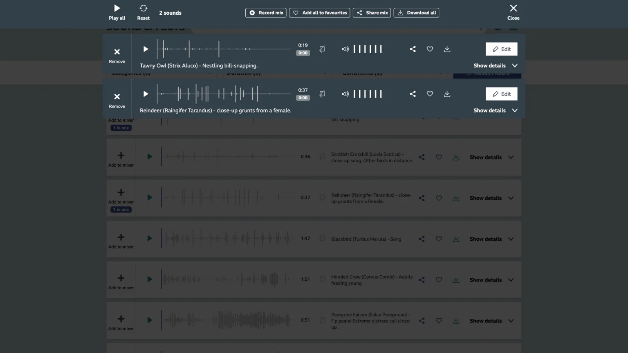
Task: Expand Show details for Tawny Owl
Action: point(495,66)
